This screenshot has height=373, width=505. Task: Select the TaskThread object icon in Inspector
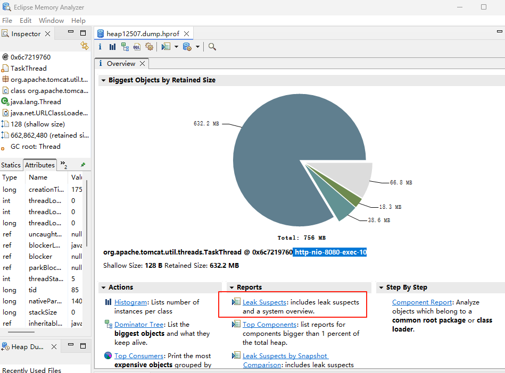pos(5,68)
